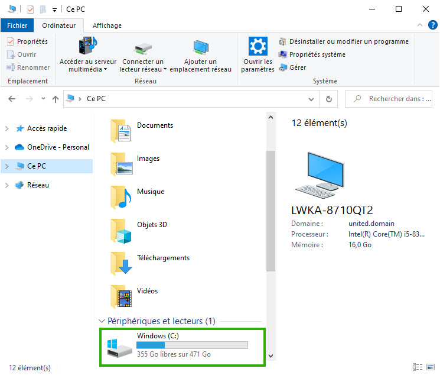Collapse the Périphériques et lecteurs group
This screenshot has width=440, height=375.
click(x=102, y=321)
